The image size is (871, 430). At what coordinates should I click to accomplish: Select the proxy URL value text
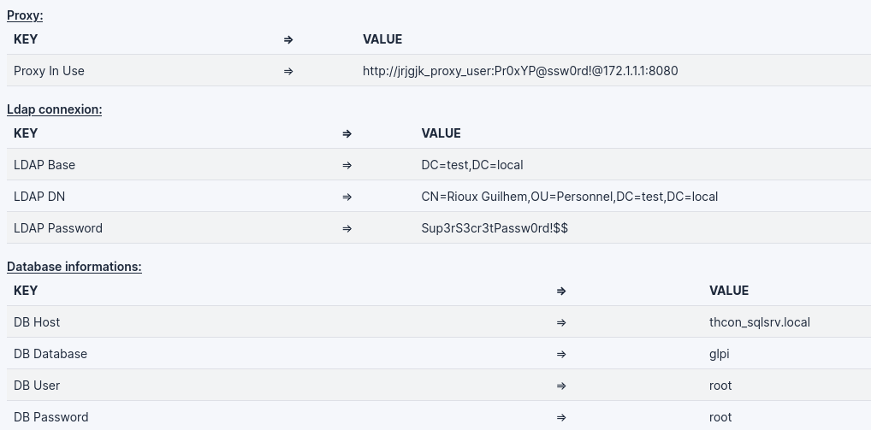tap(520, 71)
